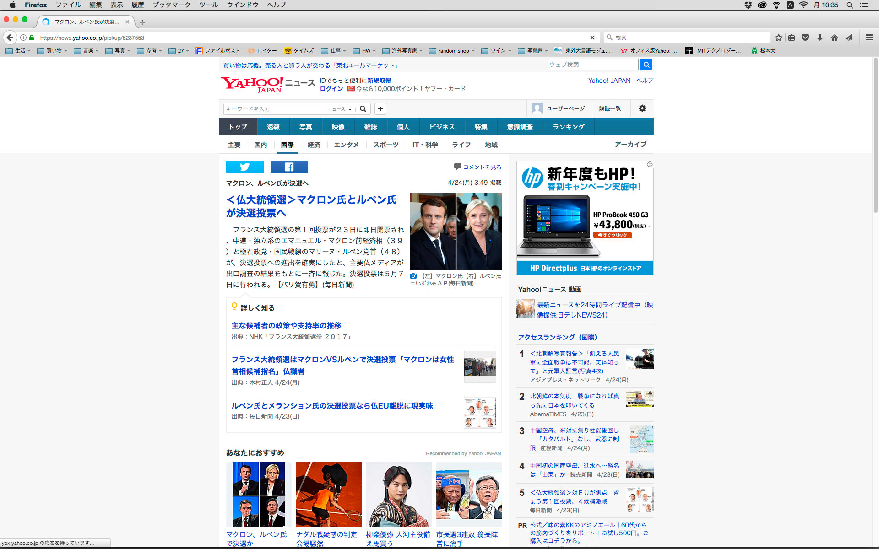The height and width of the screenshot is (549, 879).
Task: Share article via Twitter button
Action: (244, 167)
